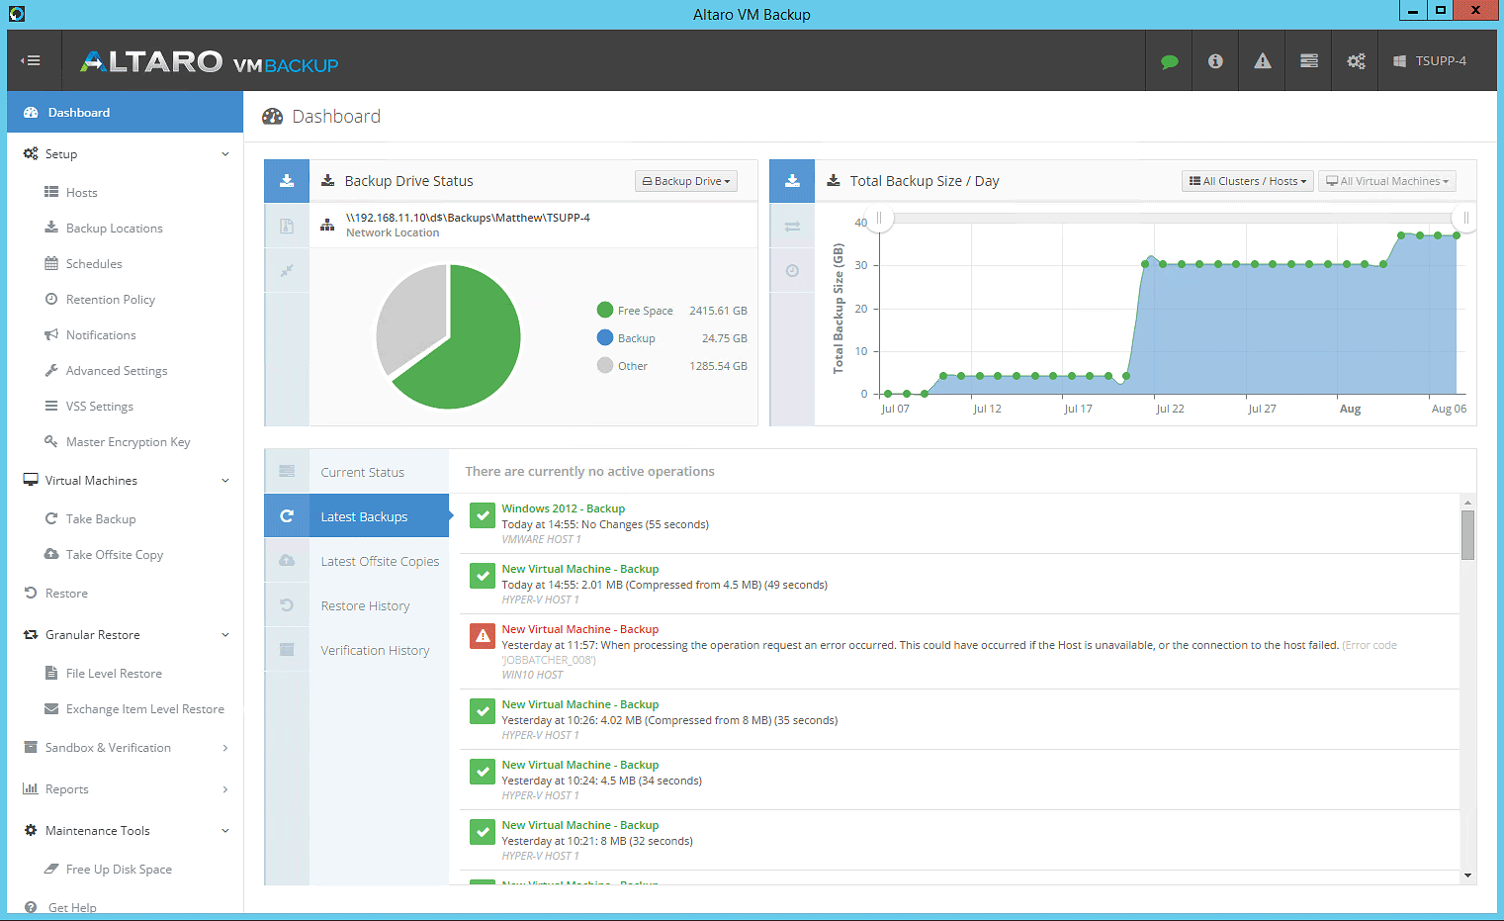
Task: Click the clock icon beside the backup size chart
Action: click(791, 270)
